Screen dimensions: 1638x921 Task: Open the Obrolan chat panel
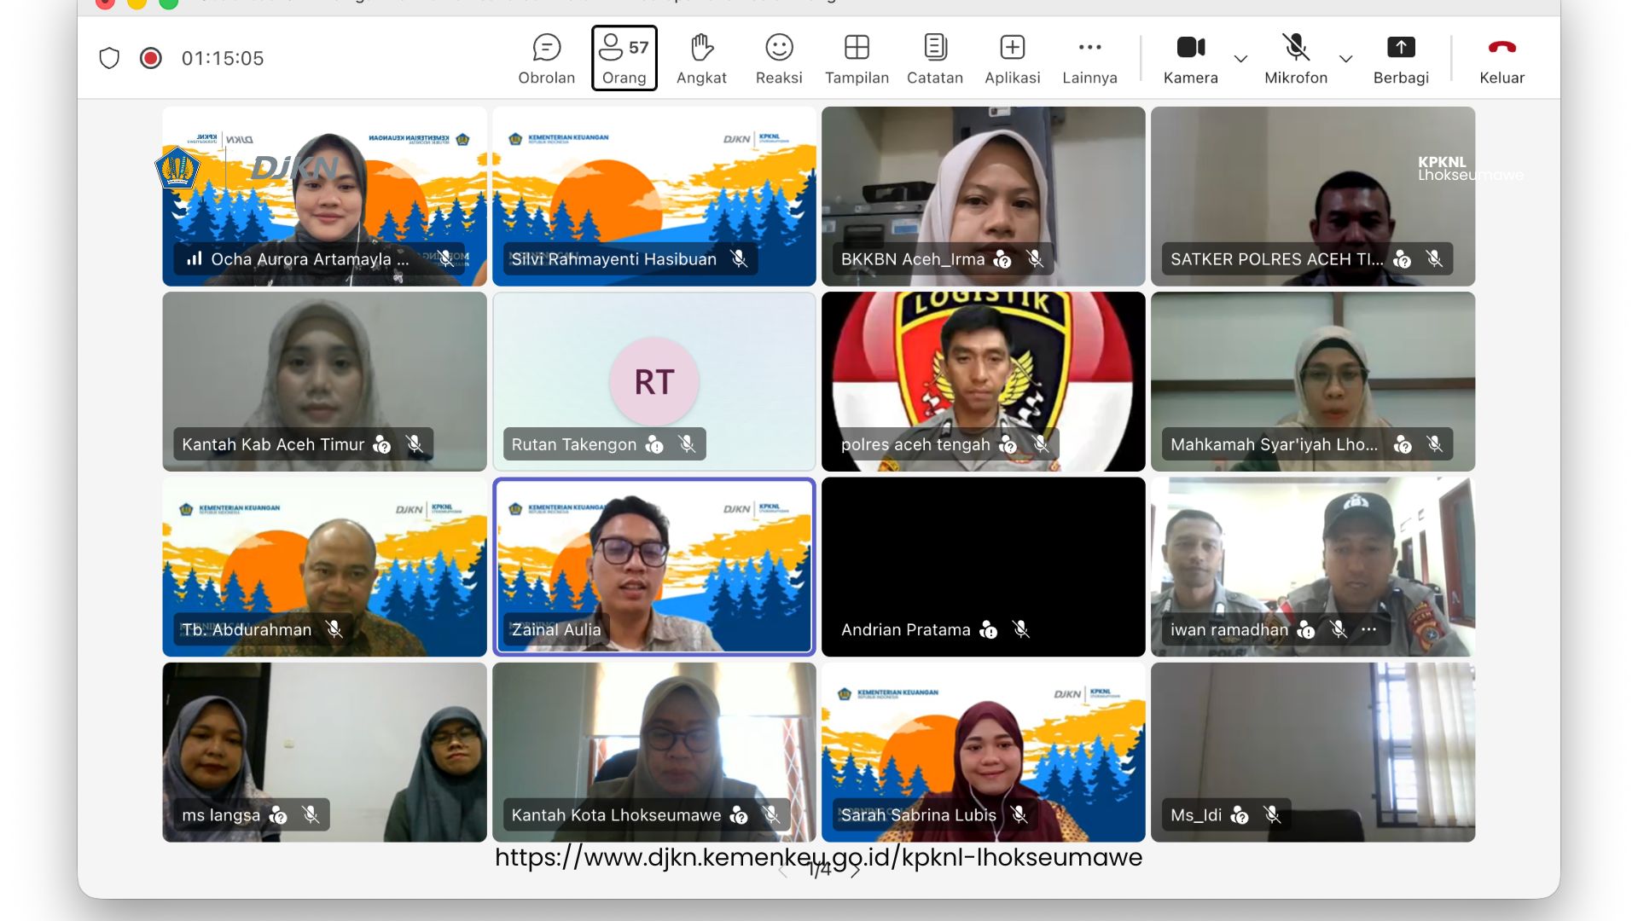click(546, 58)
